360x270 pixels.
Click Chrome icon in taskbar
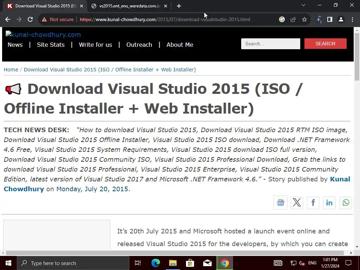pyautogui.click(x=225, y=263)
